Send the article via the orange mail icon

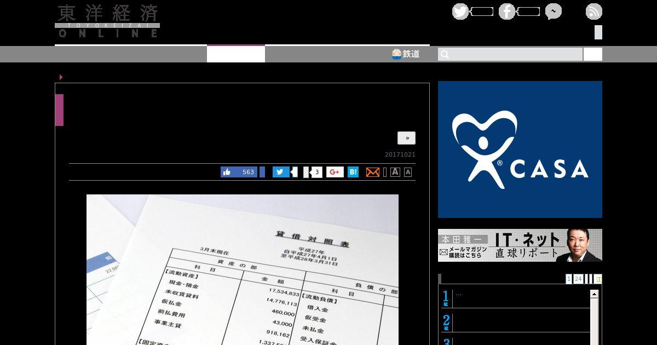pos(372,172)
